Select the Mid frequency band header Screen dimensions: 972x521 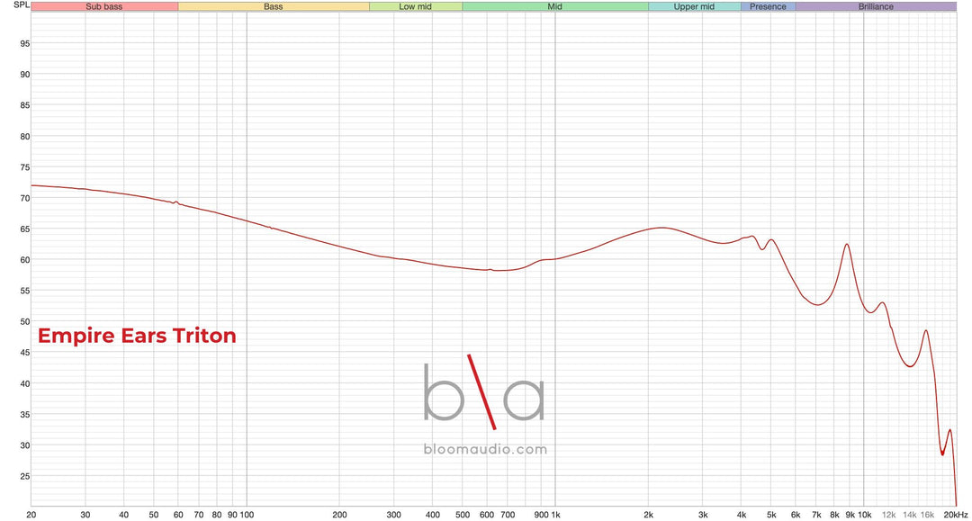coord(554,6)
